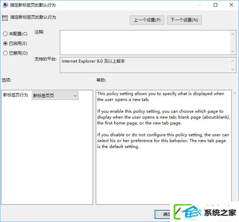239x222 pixels.
Task: Select the 未配置(C) radio option
Action: [15, 34]
